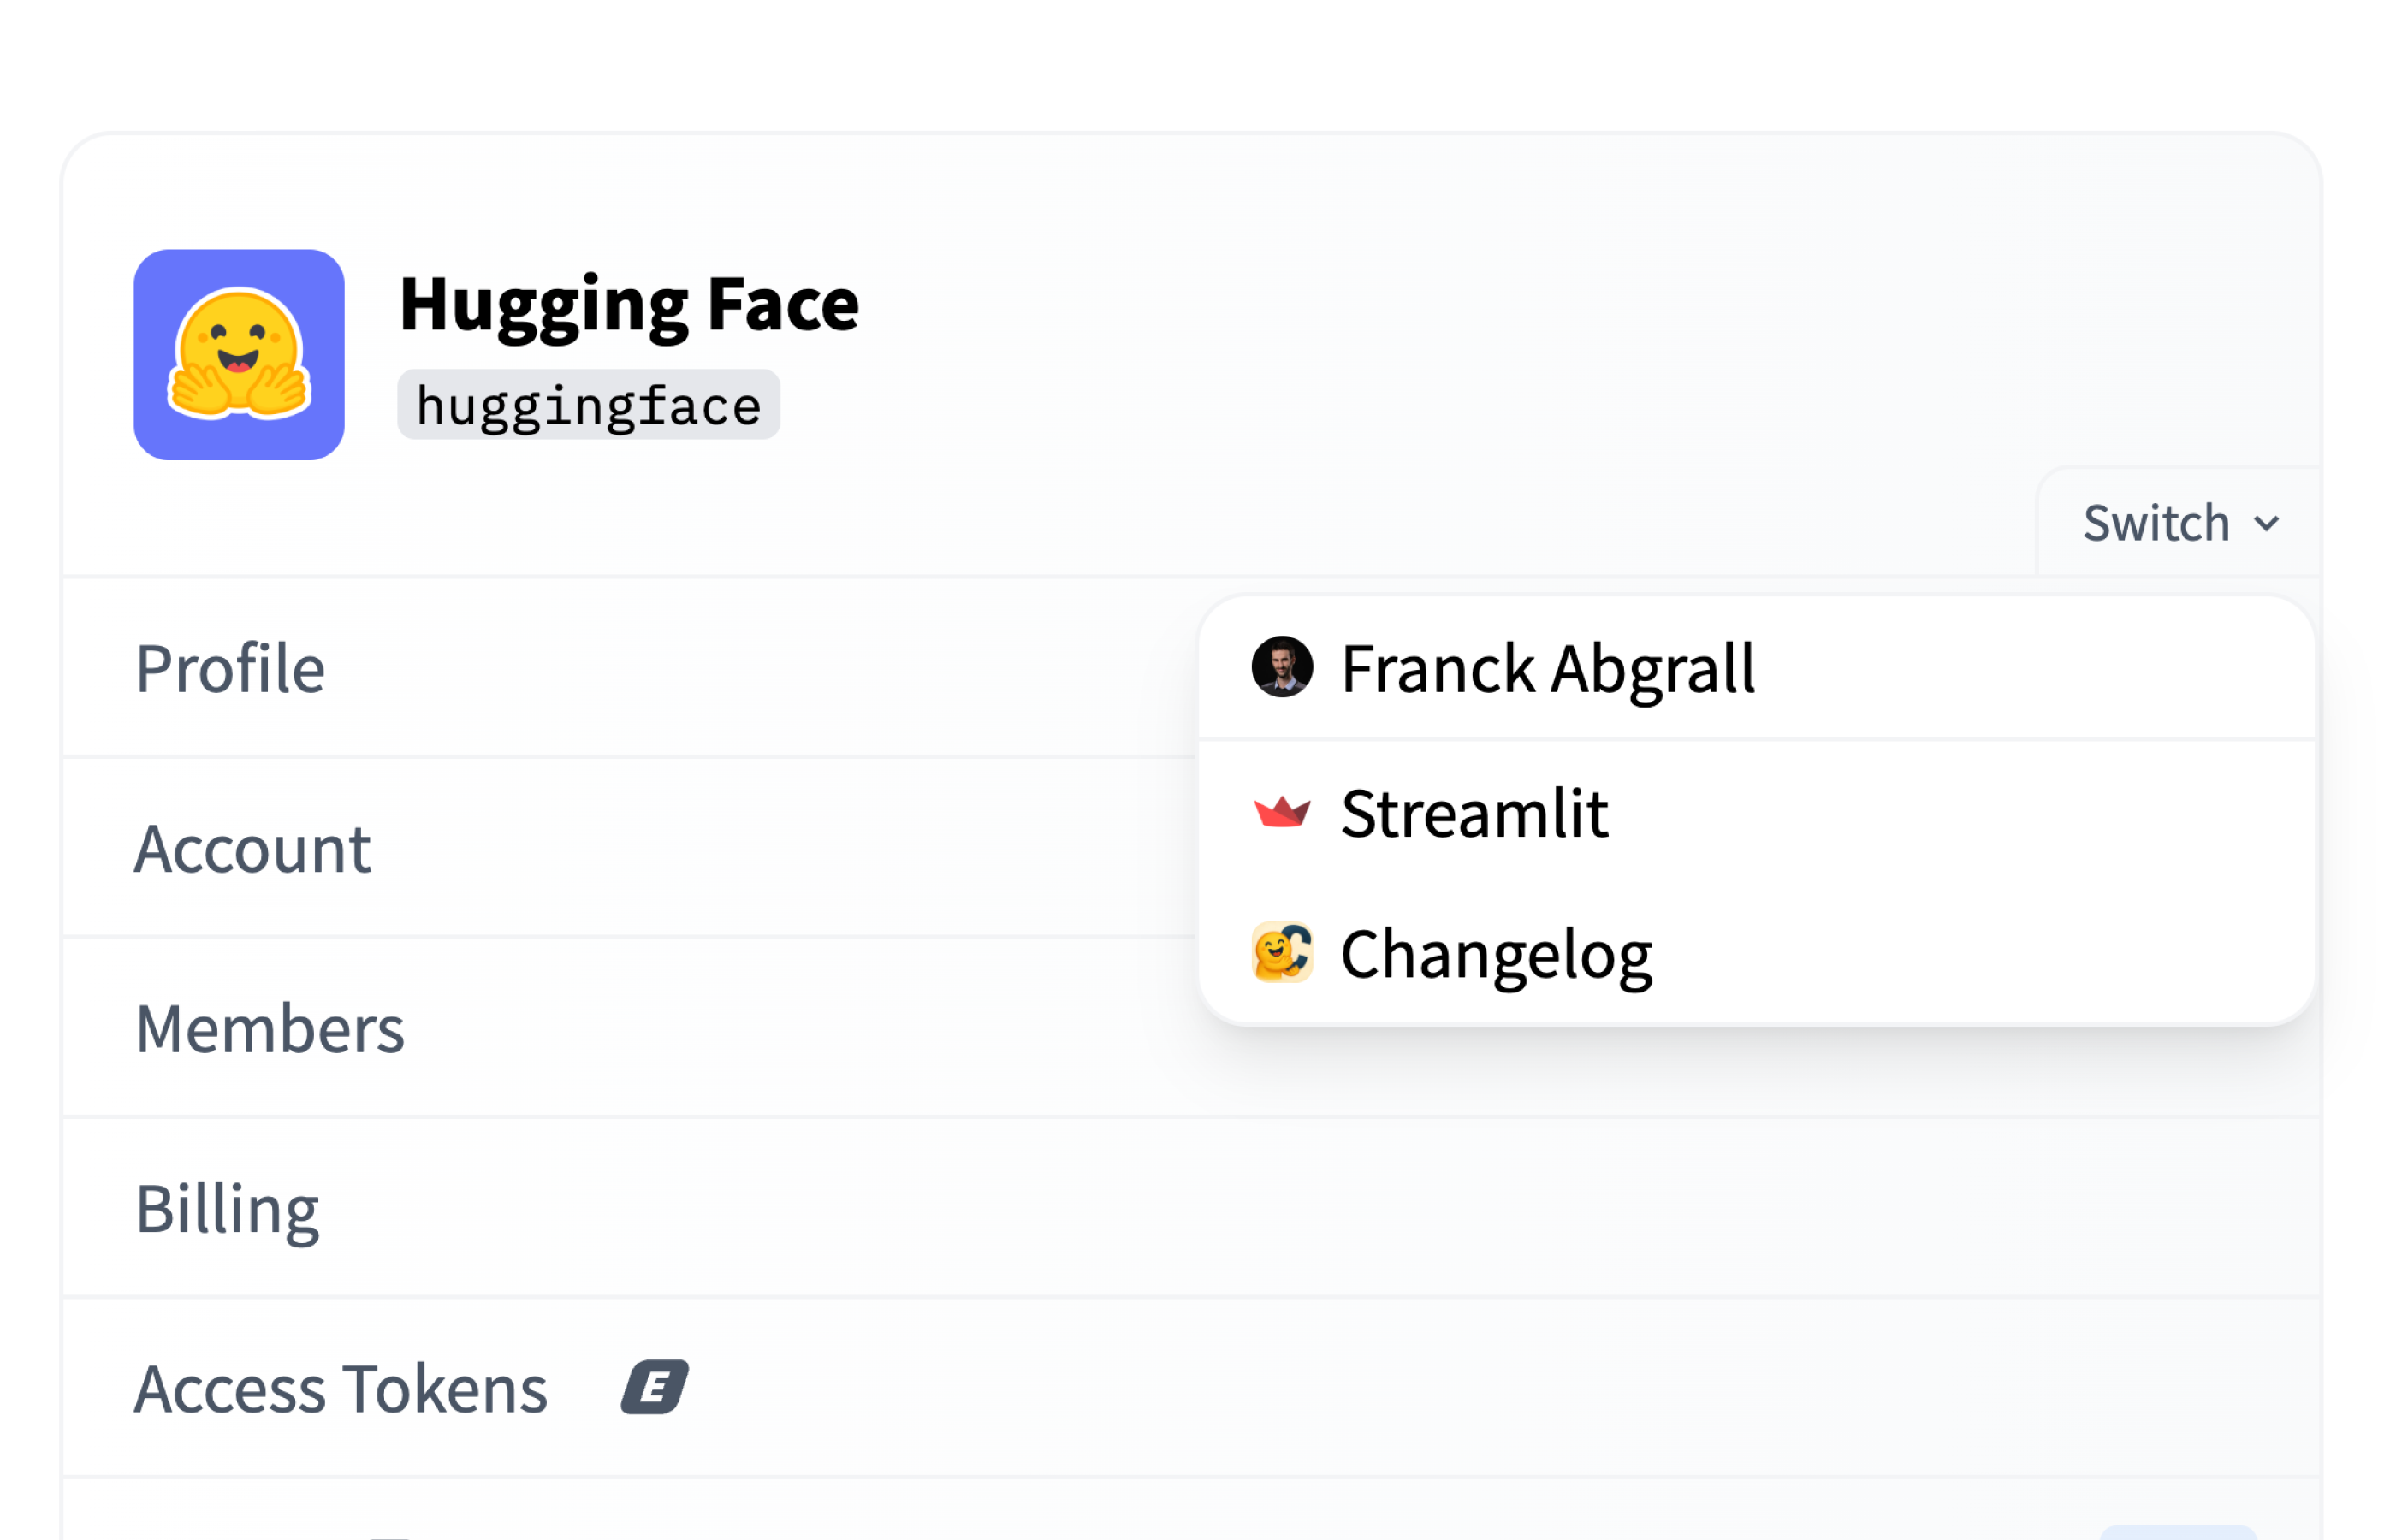Select the Billing menu item
The width and height of the screenshot is (2396, 1540).
pyautogui.click(x=227, y=1209)
